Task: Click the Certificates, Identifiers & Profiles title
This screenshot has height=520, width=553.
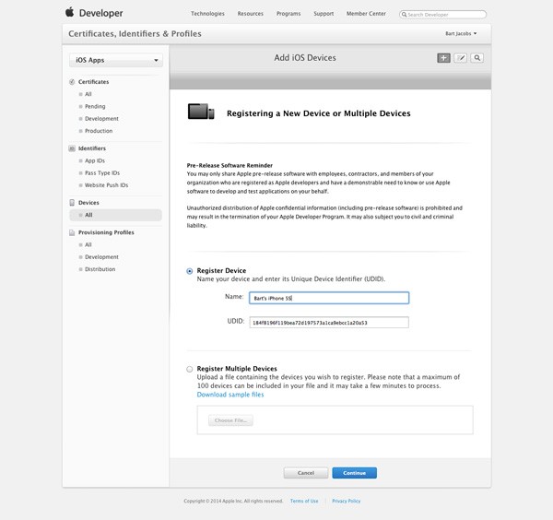Action: [135, 34]
